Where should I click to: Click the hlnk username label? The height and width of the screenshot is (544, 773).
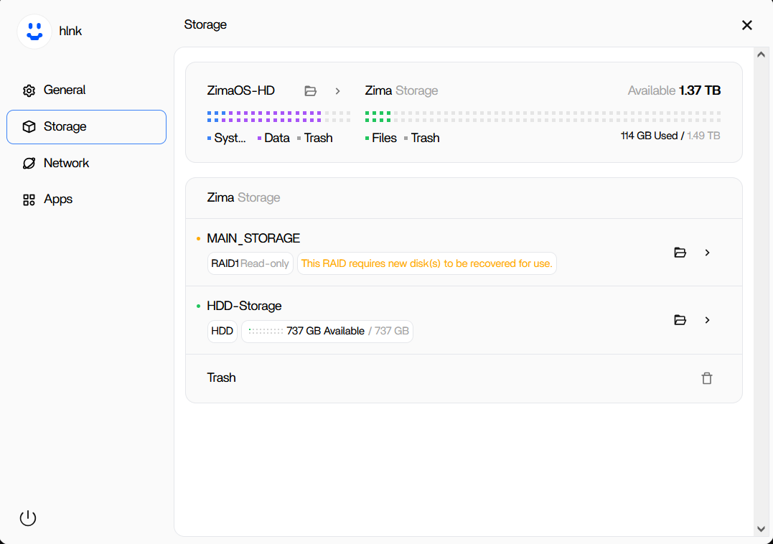[x=70, y=31]
